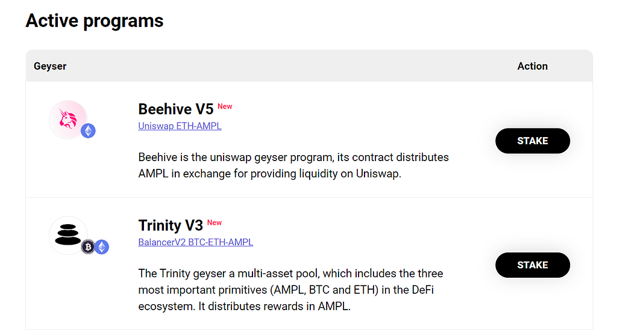
Task: Open the Uniswap ETH-AMPL link
Action: [x=180, y=126]
